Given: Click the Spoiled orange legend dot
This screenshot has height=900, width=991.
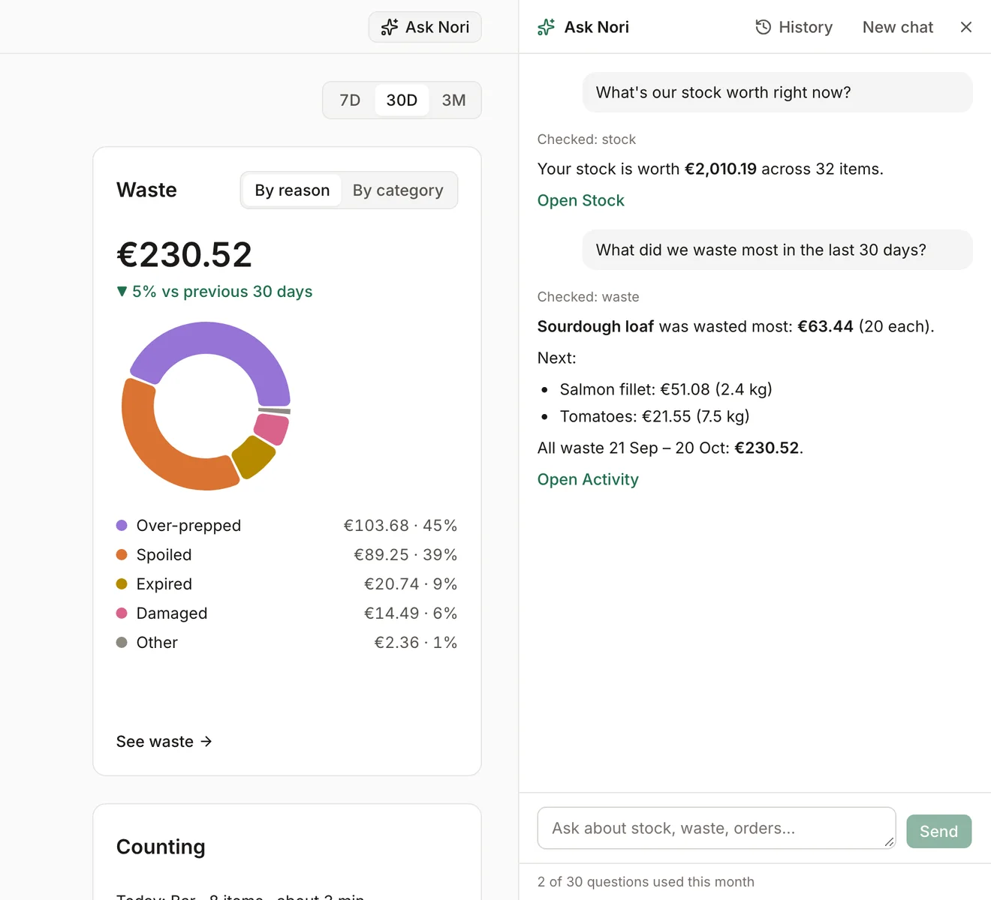Looking at the screenshot, I should point(122,554).
